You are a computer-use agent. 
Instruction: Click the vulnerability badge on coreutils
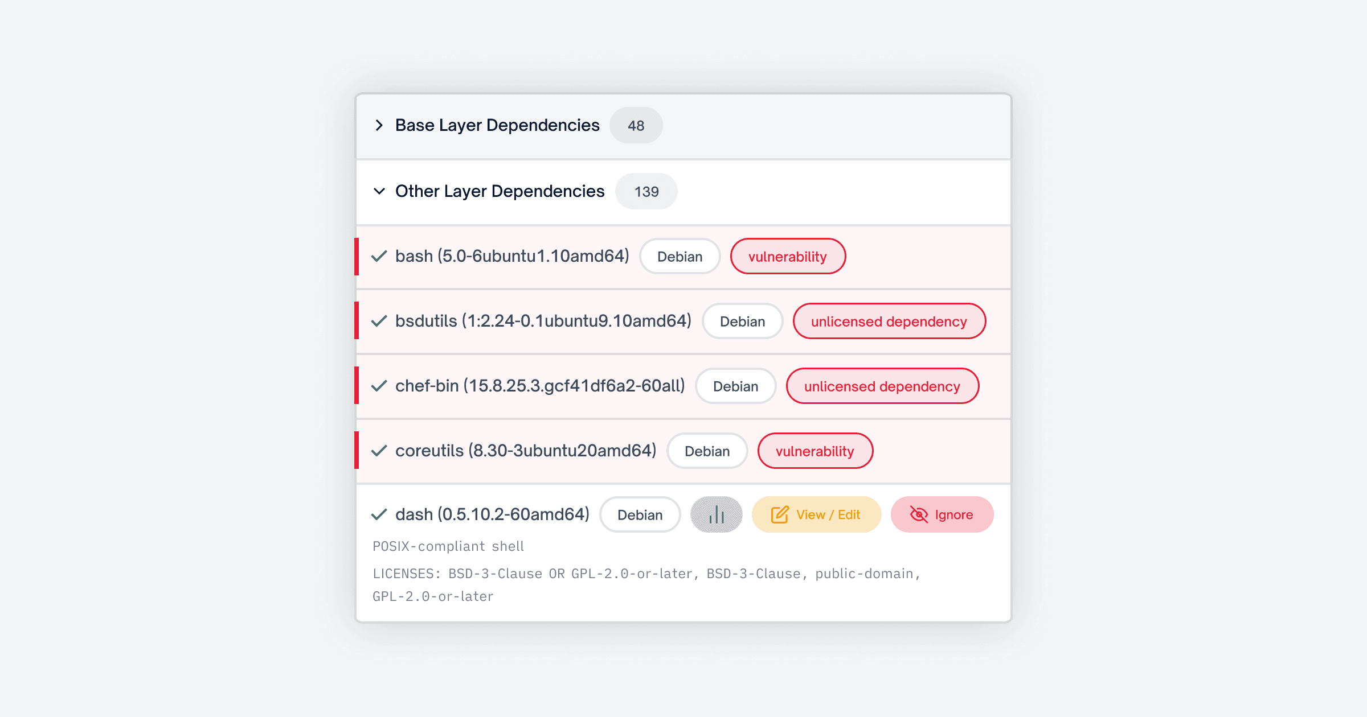[x=815, y=451]
